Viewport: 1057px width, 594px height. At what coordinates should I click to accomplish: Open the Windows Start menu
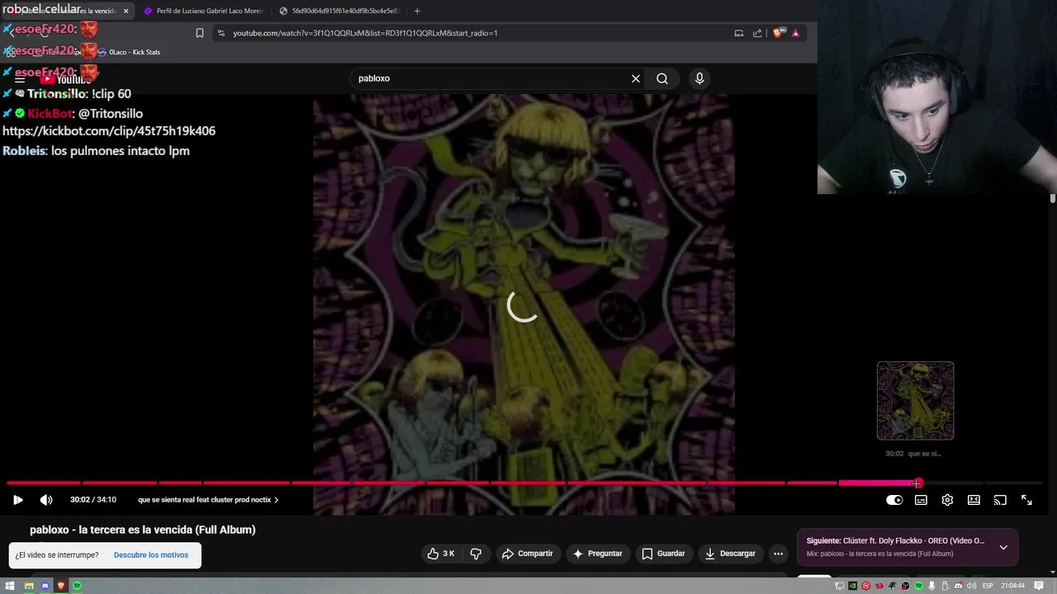pos(10,586)
